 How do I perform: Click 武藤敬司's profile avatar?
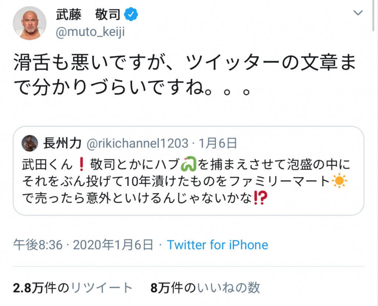30,23
